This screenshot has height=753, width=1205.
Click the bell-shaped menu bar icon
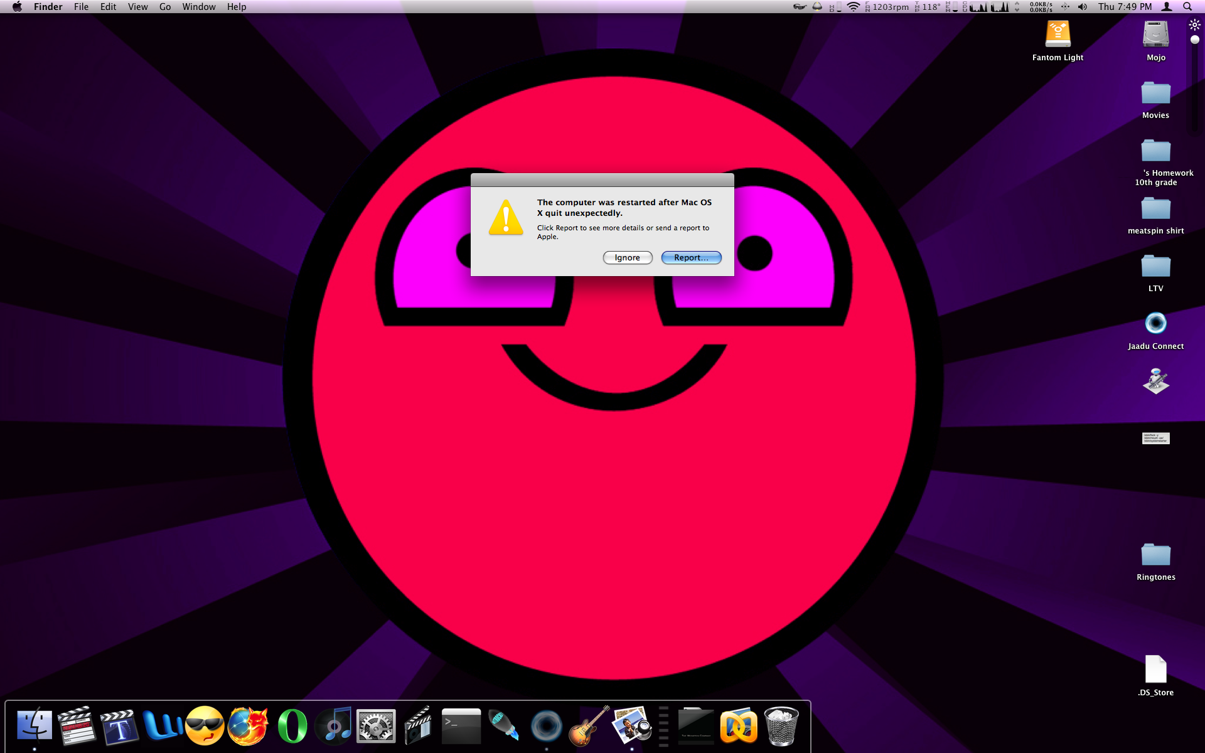(x=817, y=7)
